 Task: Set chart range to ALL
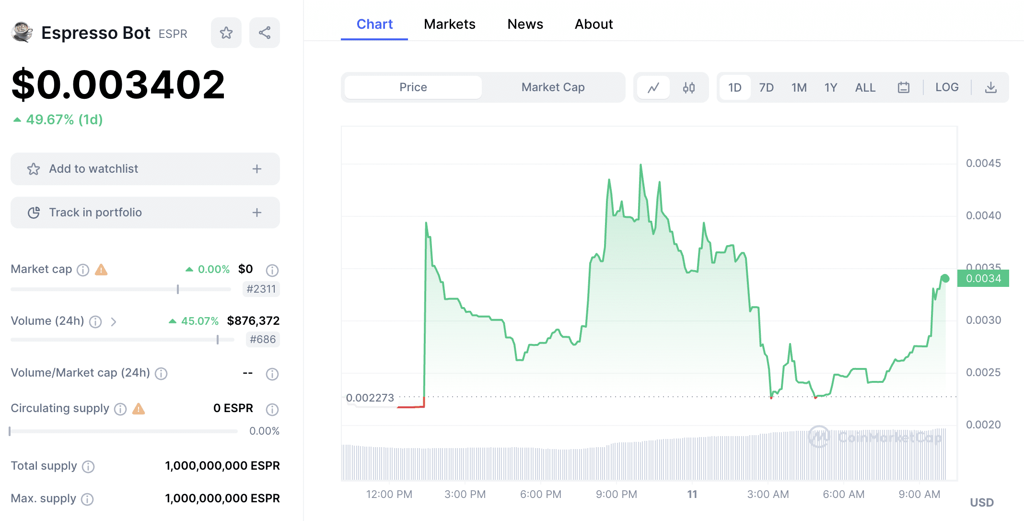coord(865,87)
